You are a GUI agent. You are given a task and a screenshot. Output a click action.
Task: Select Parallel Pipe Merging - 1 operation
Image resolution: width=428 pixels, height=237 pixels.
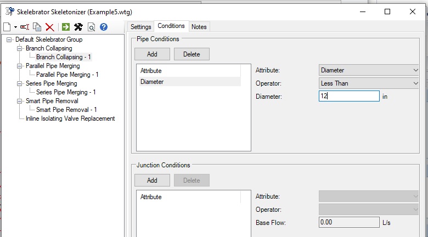click(67, 75)
